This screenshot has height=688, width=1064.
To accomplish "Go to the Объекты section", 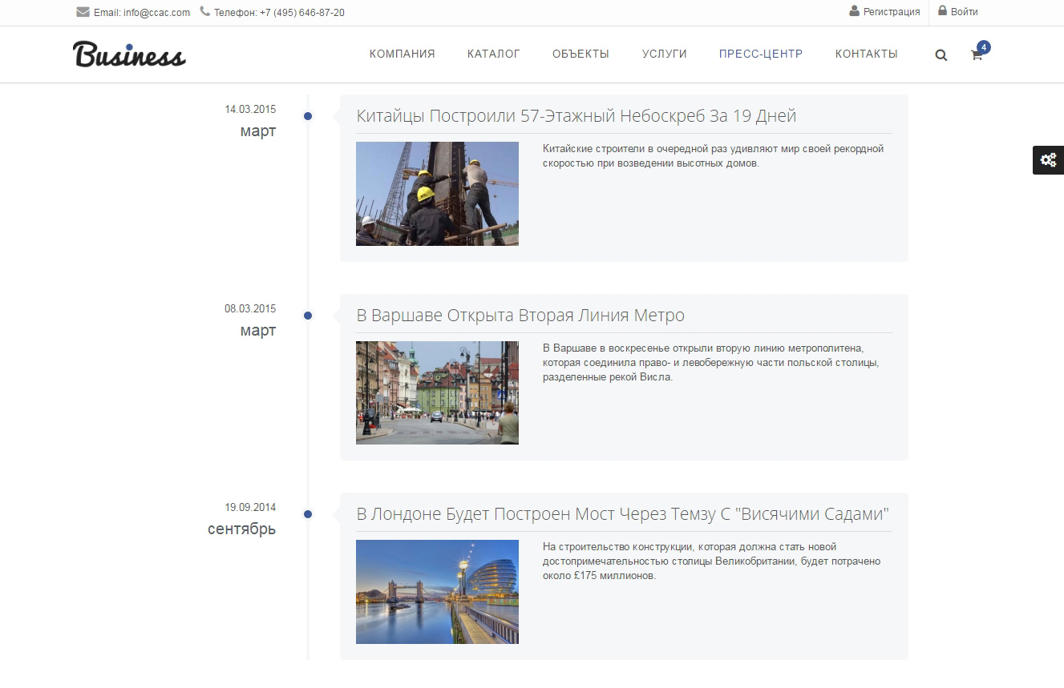I will pyautogui.click(x=581, y=54).
